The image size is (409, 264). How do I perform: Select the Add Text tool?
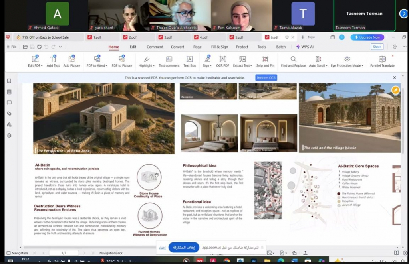coord(53,61)
